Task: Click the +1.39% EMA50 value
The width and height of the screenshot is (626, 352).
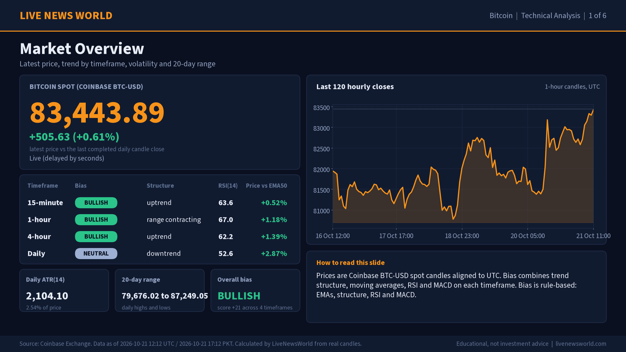Action: click(274, 237)
